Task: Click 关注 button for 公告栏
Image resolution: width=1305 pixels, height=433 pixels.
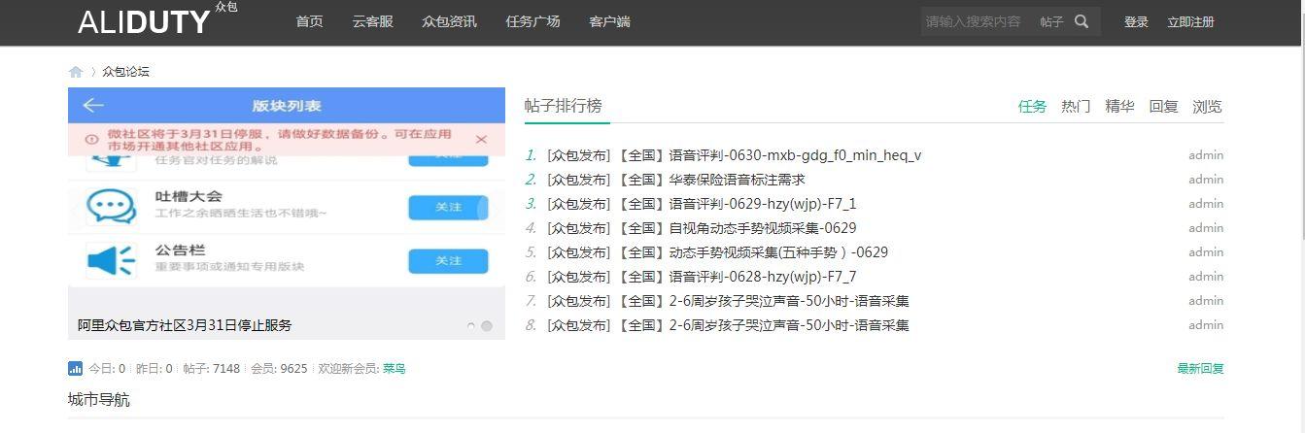Action: (448, 261)
